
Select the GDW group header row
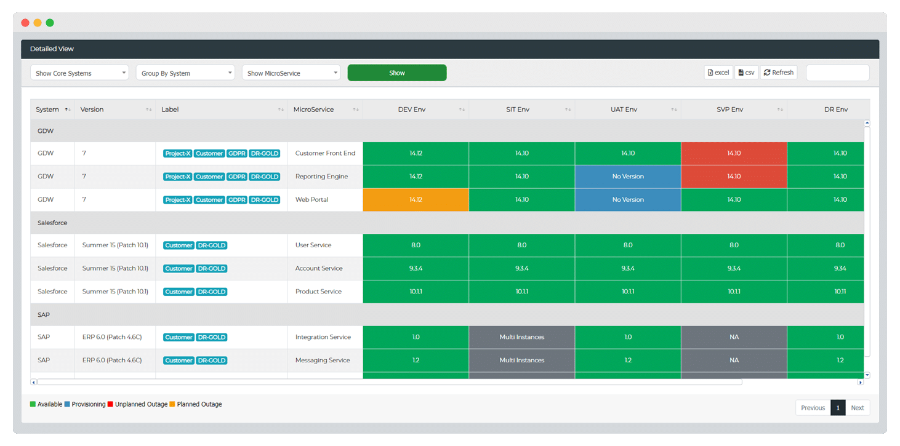pyautogui.click(x=447, y=131)
